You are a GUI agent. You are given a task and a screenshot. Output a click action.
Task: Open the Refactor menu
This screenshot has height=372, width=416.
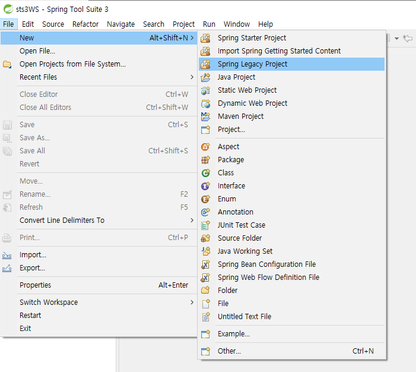(x=85, y=24)
